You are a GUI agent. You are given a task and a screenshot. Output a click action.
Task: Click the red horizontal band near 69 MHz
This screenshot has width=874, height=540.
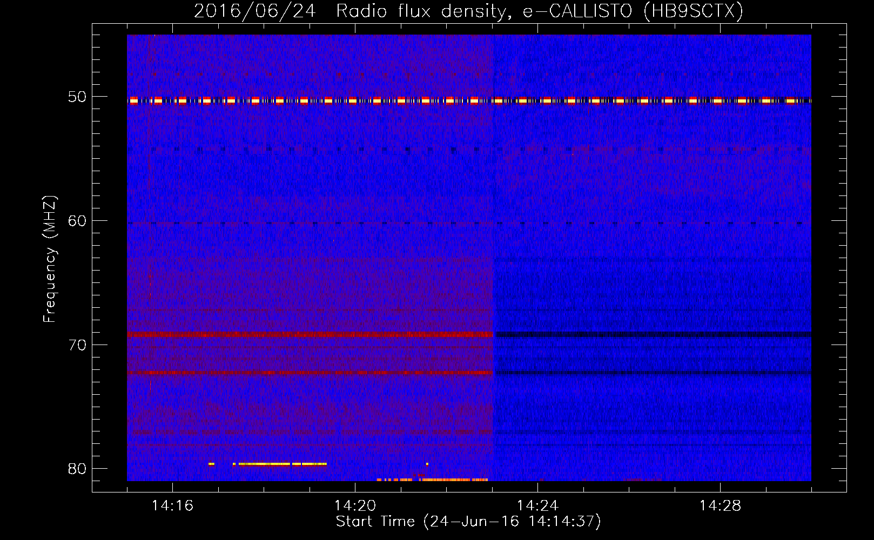tap(310, 334)
